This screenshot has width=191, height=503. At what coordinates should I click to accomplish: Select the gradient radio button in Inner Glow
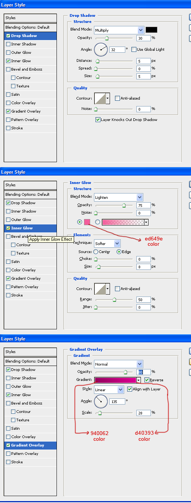97,222
